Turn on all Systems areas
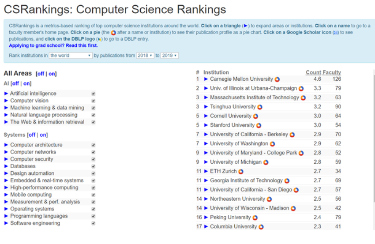This screenshot has height=244, width=375. (x=43, y=135)
